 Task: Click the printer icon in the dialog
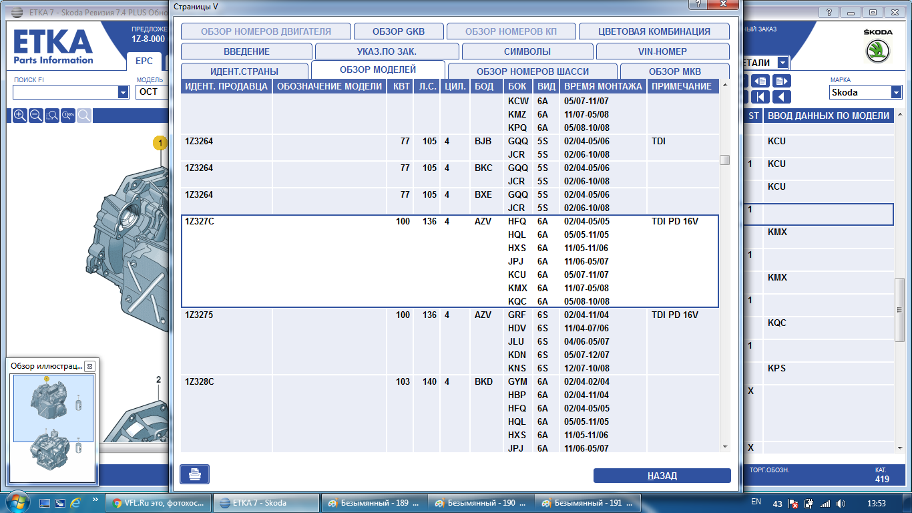click(194, 474)
